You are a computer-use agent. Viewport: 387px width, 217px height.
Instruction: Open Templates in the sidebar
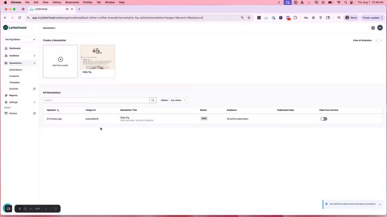14,83
